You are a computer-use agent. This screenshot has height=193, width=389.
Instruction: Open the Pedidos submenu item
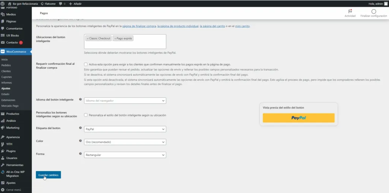6,65
